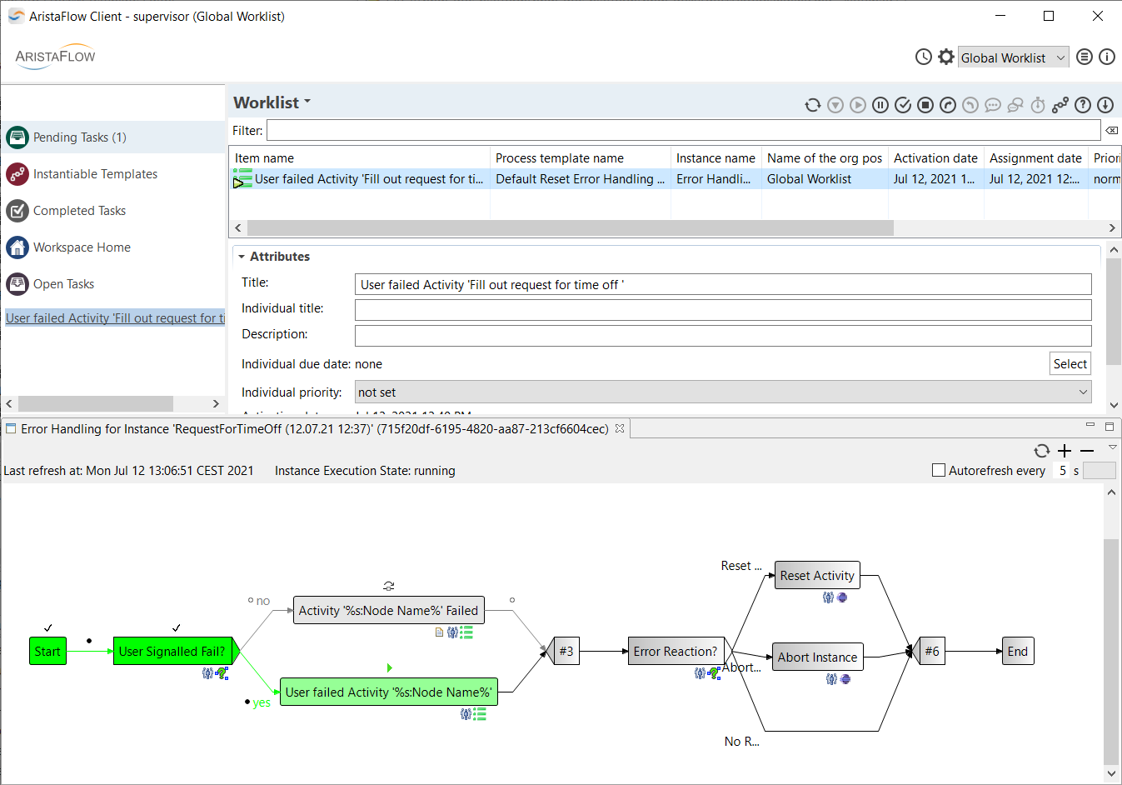Viewport: 1122px width, 785px height.
Task: Sort by Activation date column header
Action: coord(936,157)
